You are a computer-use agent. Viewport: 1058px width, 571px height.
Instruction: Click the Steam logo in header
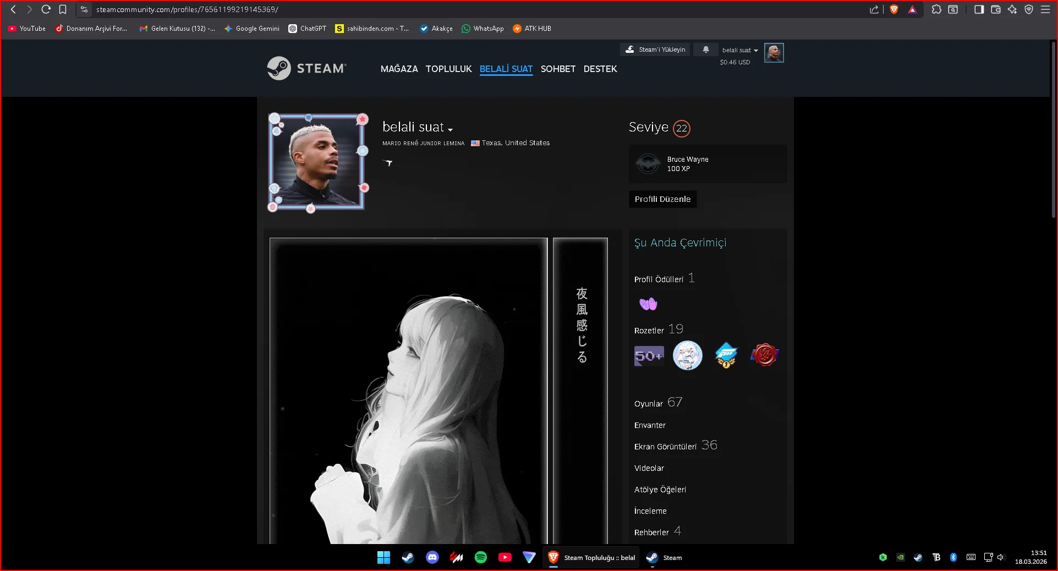point(306,68)
